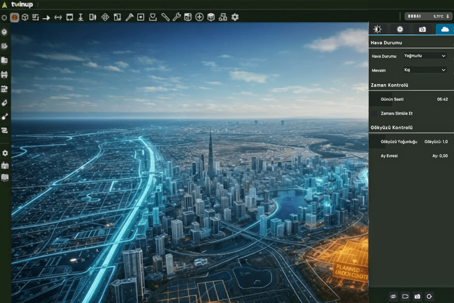Click the Ay Evresi label
Screen dimensions: 454x303
point(389,156)
